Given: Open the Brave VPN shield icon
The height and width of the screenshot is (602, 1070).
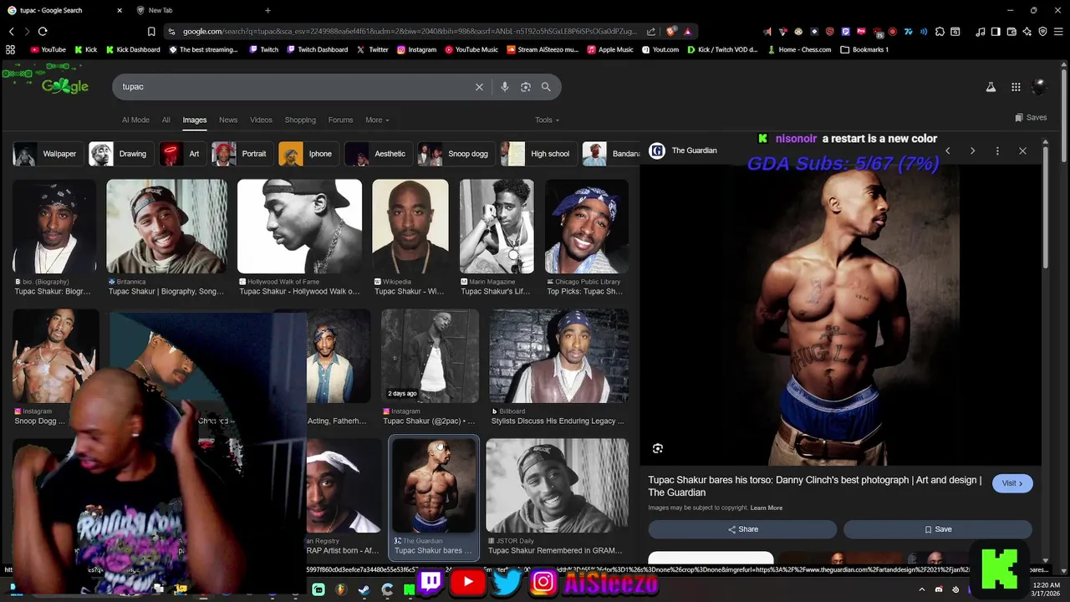Looking at the screenshot, I should point(1042,32).
